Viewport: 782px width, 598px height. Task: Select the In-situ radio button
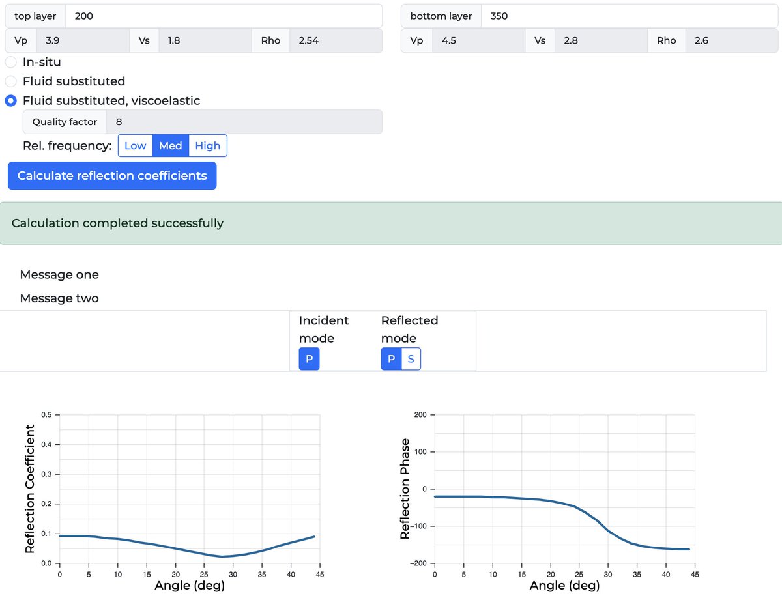(x=10, y=62)
